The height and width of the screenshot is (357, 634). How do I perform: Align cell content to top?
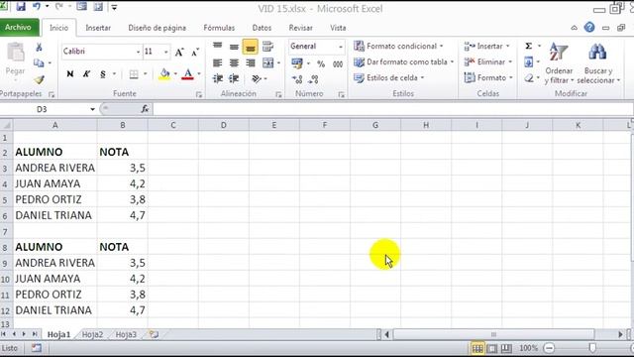tap(218, 47)
